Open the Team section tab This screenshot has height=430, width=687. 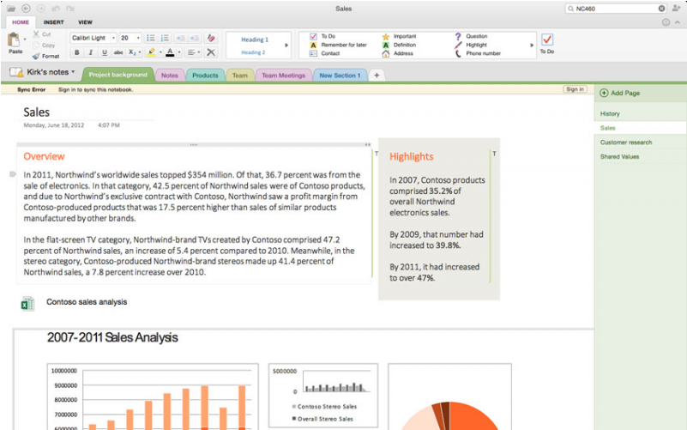point(239,76)
